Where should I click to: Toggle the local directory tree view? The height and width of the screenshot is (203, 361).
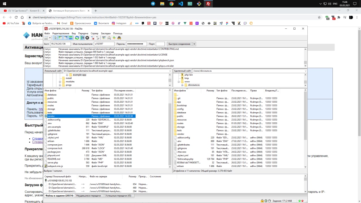pos(60,38)
